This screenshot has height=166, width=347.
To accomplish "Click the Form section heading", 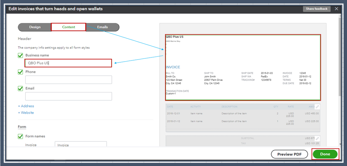I will (22, 127).
